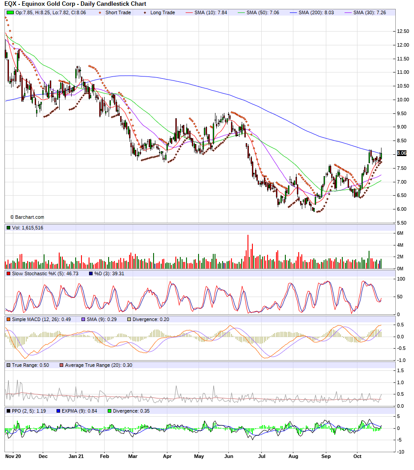Viewport: 414px width, 470px height.
Task: Click the 'Dec' date axis label
Action: pos(43,457)
